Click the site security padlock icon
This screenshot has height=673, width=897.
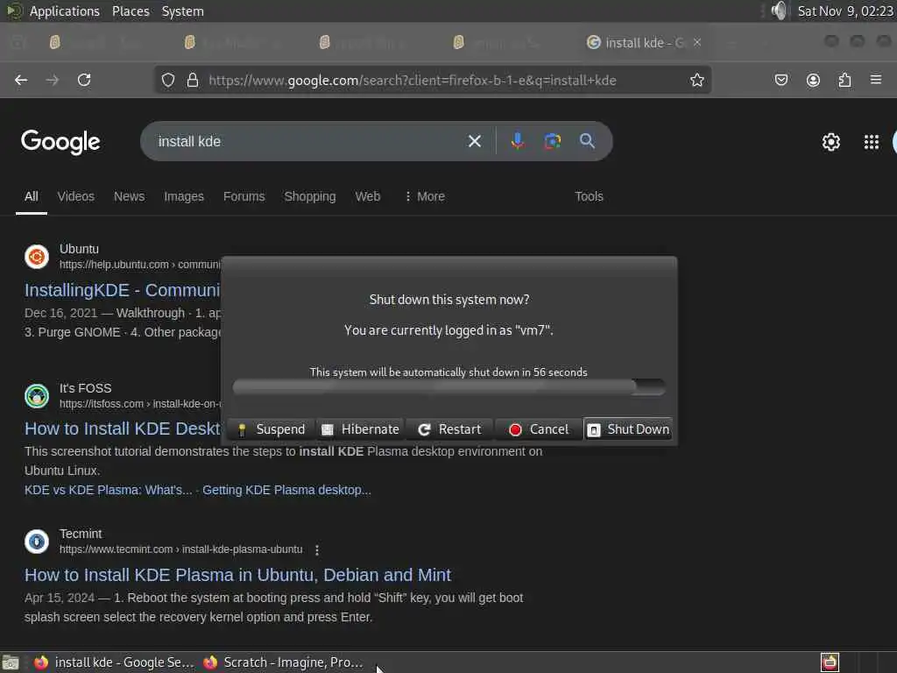[193, 80]
